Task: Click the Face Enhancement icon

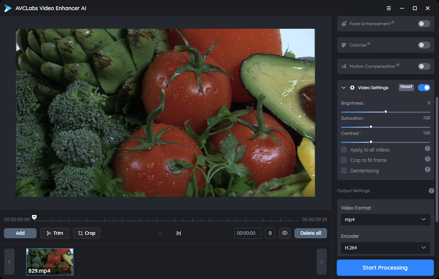Action: 344,24
